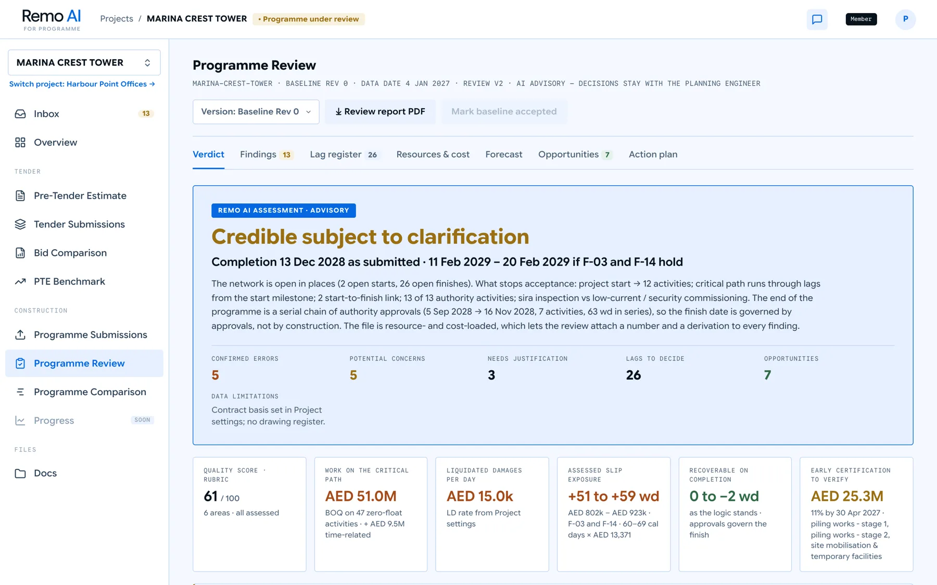Follow Switch project: Harbour Point Offices link
Screen dimensions: 937x585
coord(82,84)
